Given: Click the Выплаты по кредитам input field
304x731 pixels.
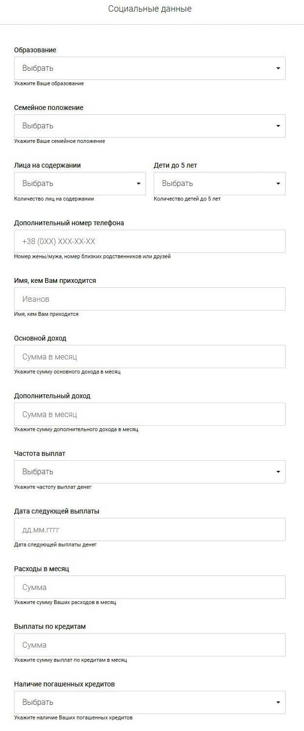Looking at the screenshot, I should (x=149, y=645).
